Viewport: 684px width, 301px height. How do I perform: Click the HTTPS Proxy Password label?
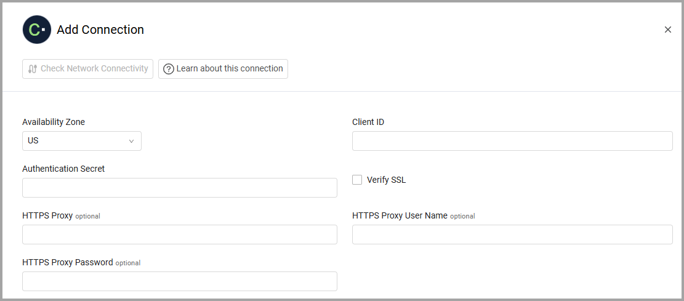(68, 262)
